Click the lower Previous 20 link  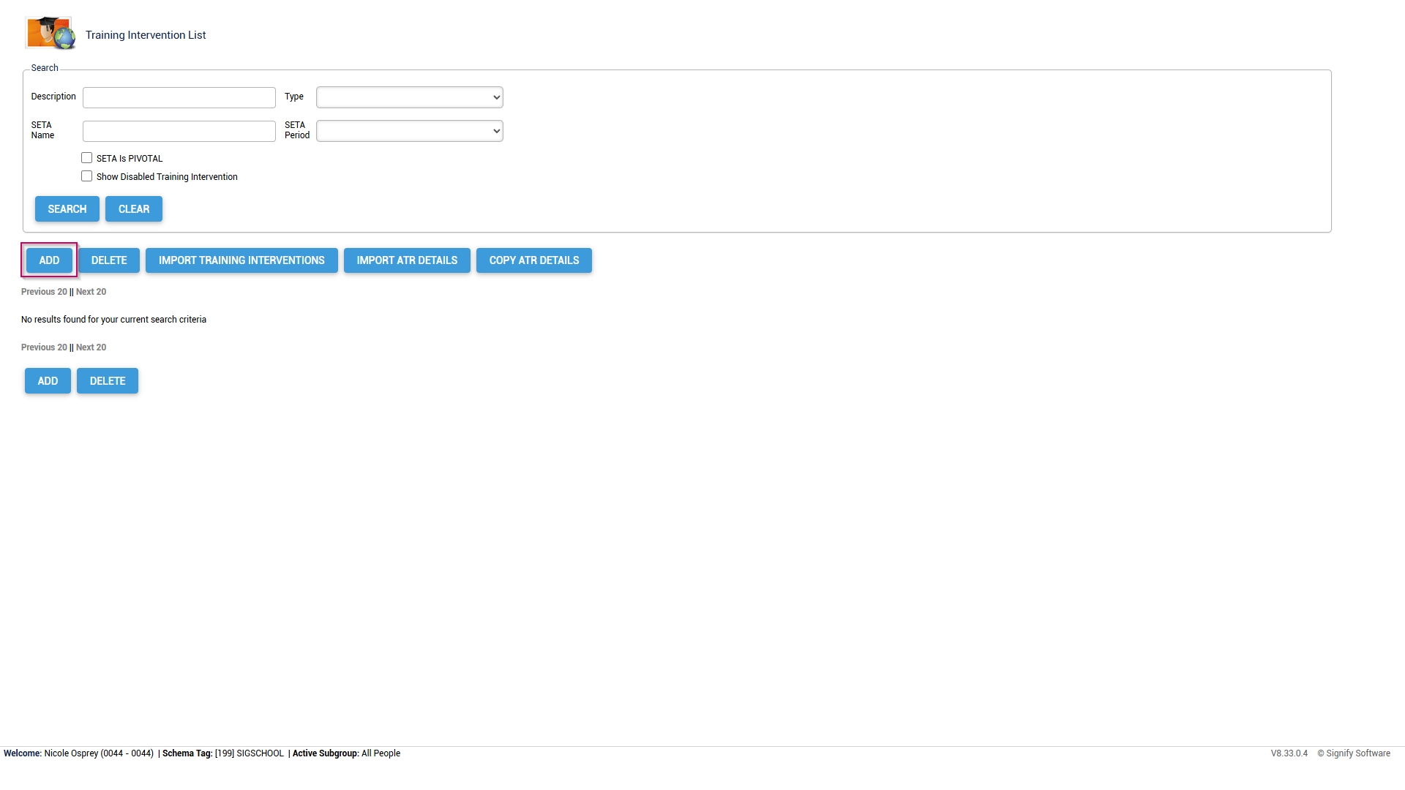pyautogui.click(x=44, y=347)
